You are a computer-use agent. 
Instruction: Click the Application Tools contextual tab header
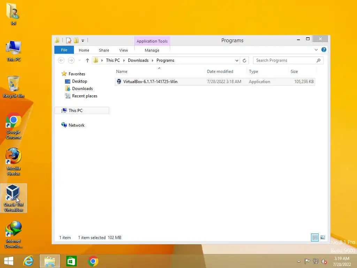pyautogui.click(x=152, y=41)
